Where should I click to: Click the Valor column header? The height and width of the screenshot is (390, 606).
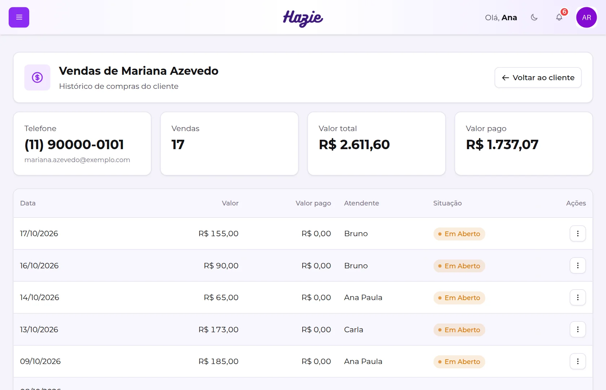tap(230, 203)
